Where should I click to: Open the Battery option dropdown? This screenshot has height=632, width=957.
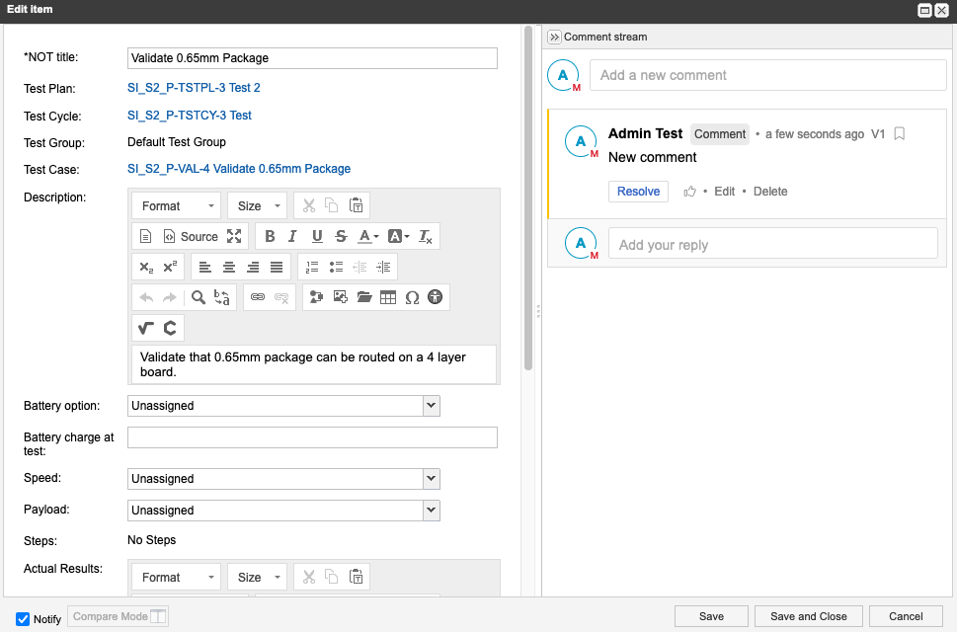pos(431,406)
